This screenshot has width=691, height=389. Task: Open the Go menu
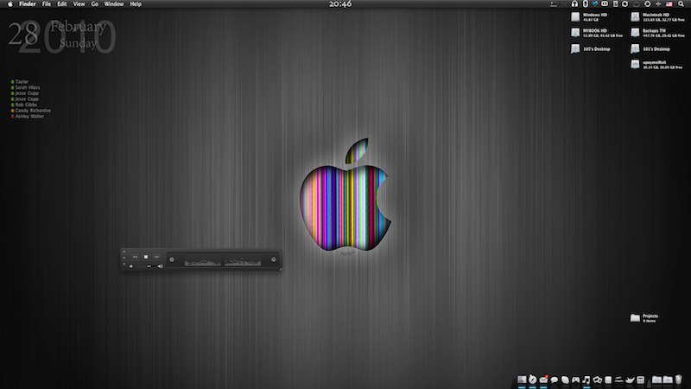click(94, 4)
